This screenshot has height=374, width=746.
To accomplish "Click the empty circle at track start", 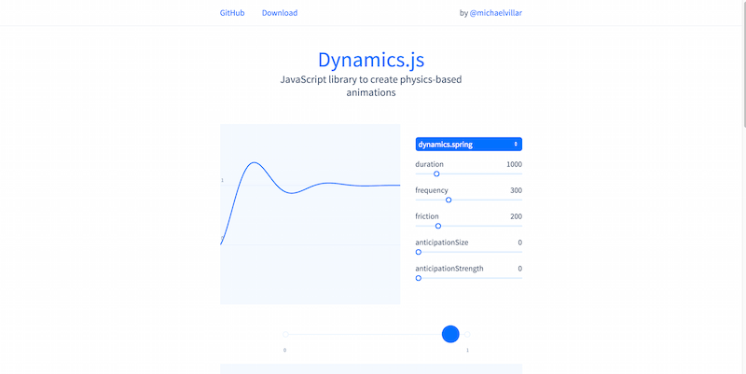I will coord(285,335).
